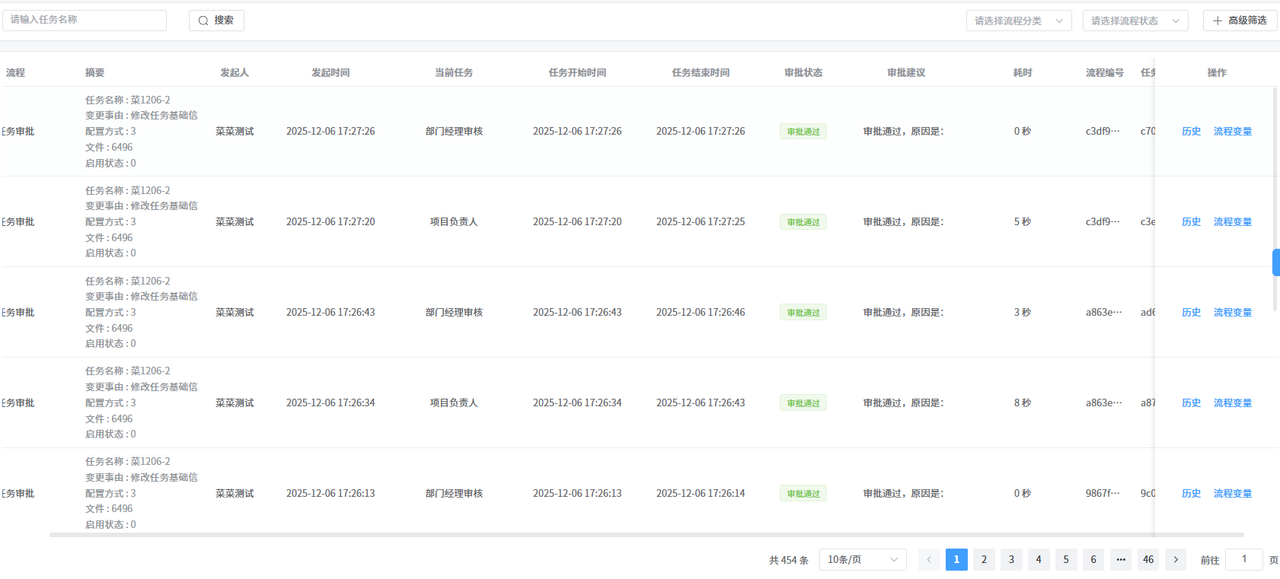This screenshot has height=579, width=1280.
Task: View 流程变量 for the first row
Action: tap(1232, 132)
